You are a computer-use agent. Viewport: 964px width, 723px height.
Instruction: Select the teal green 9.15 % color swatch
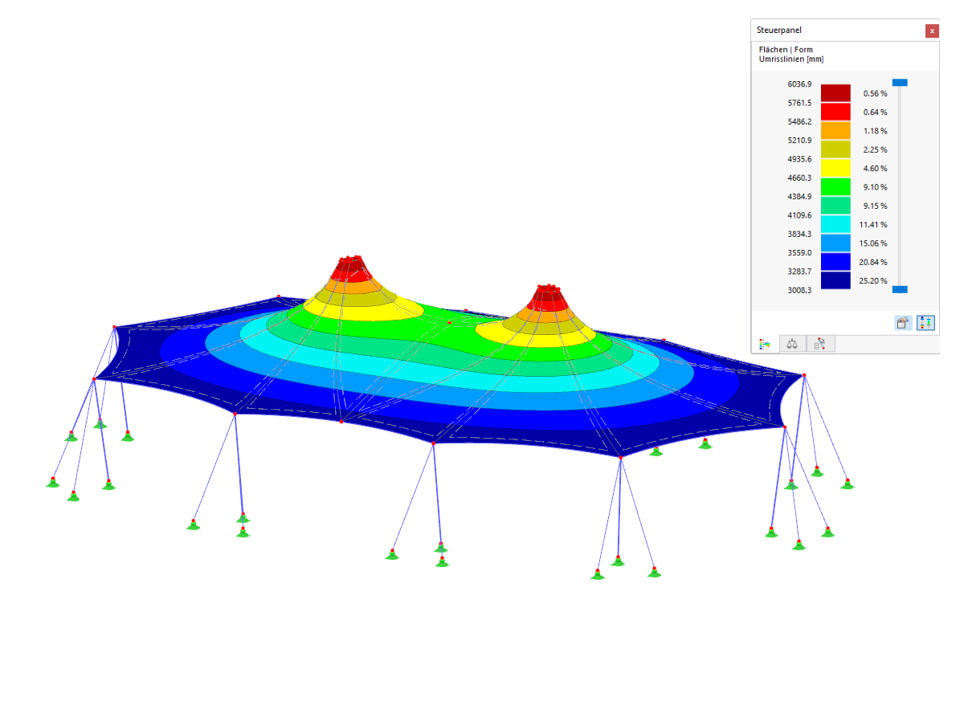click(835, 206)
